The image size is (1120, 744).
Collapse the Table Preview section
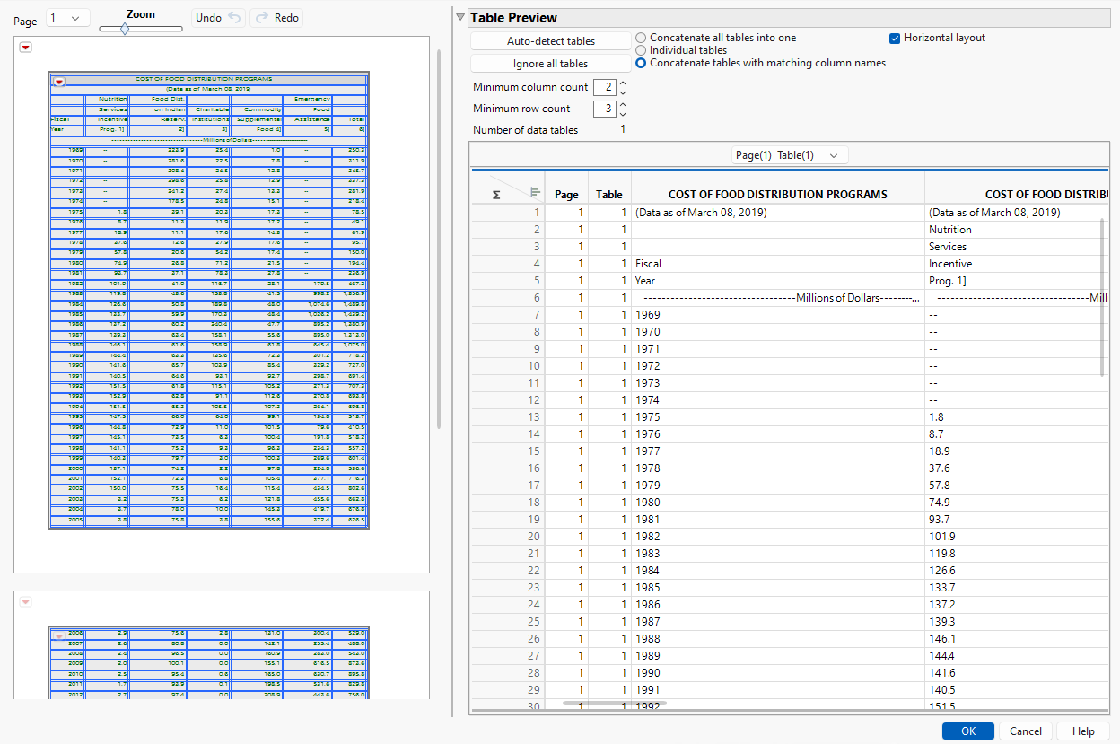pos(460,16)
